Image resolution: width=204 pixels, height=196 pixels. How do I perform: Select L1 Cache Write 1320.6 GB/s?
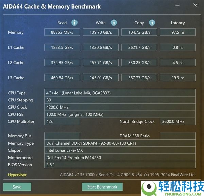click(101, 47)
